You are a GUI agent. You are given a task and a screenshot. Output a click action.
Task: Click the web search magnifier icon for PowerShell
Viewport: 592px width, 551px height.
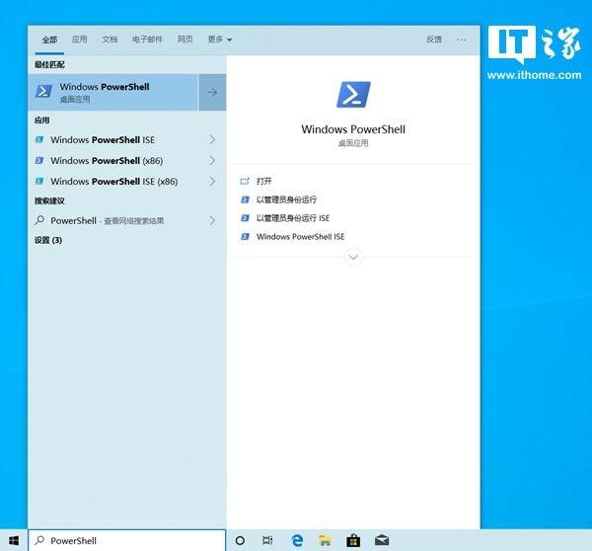[39, 220]
